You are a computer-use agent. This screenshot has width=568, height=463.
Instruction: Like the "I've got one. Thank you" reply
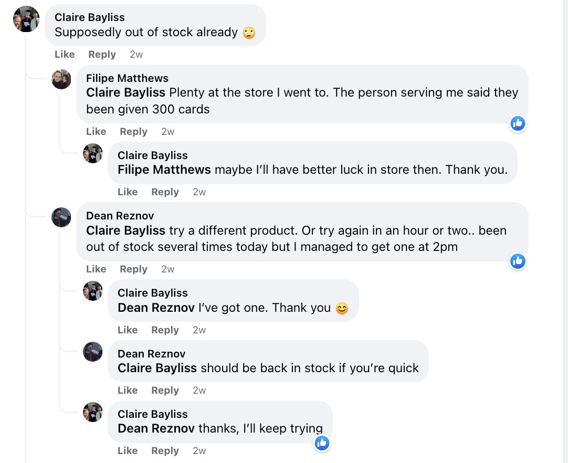(128, 330)
